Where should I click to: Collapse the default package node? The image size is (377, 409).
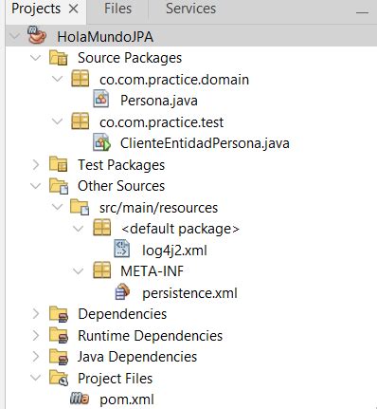(79, 229)
